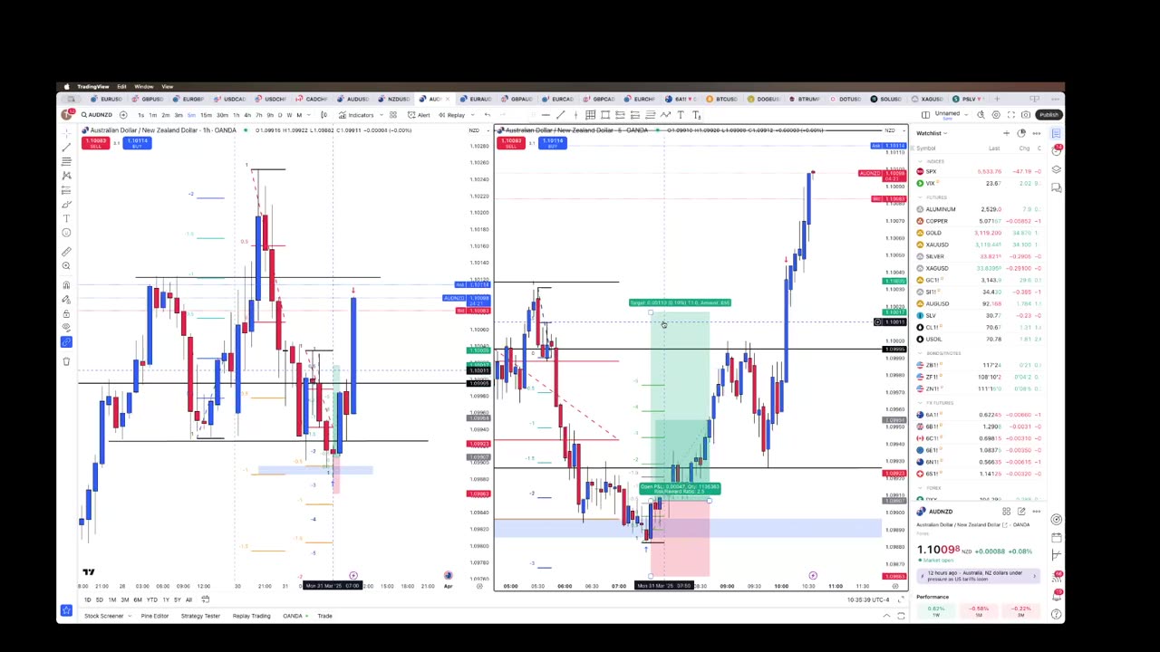1160x652 pixels.
Task: Open chart settings gear icon
Action: (996, 115)
